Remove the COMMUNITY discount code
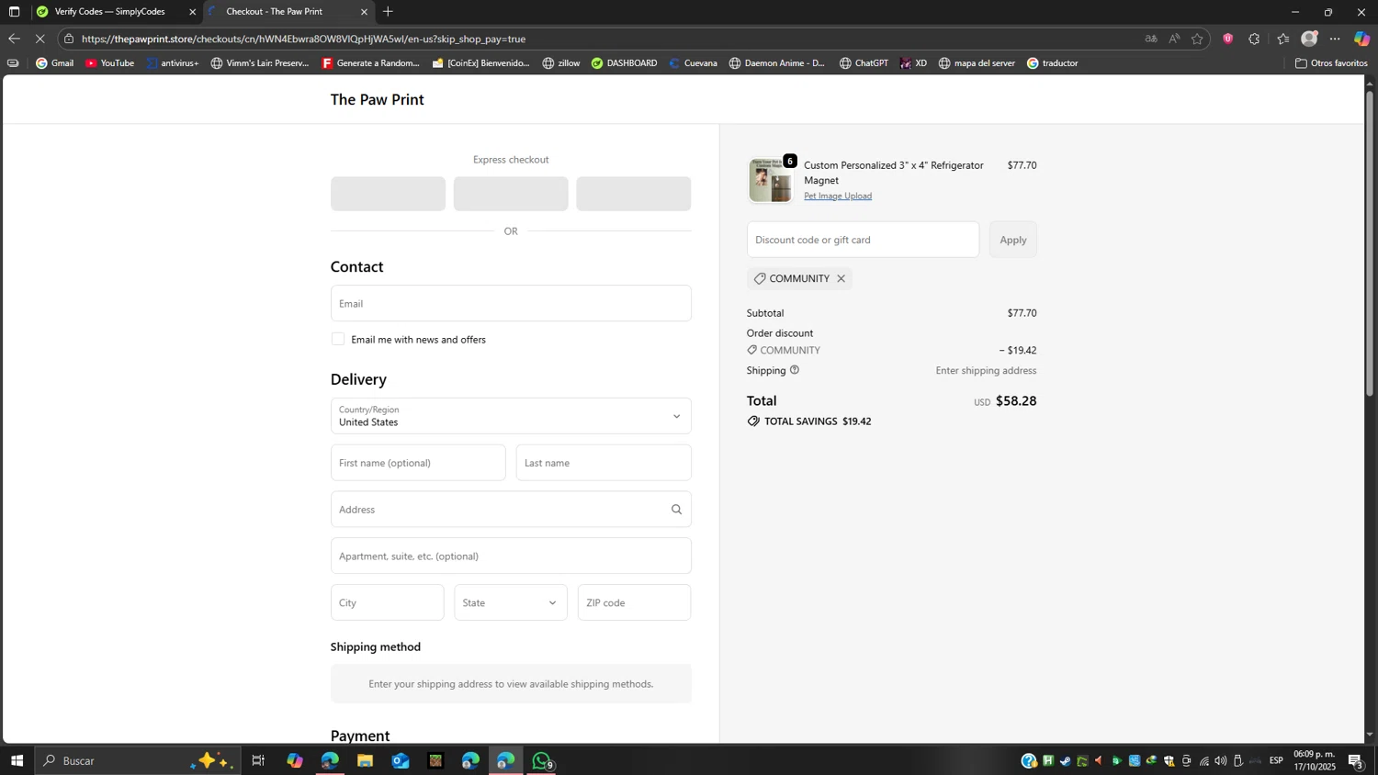The width and height of the screenshot is (1378, 775). click(841, 278)
